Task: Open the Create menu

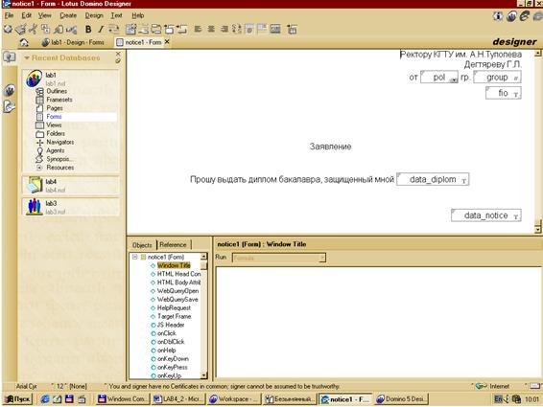Action: (68, 15)
